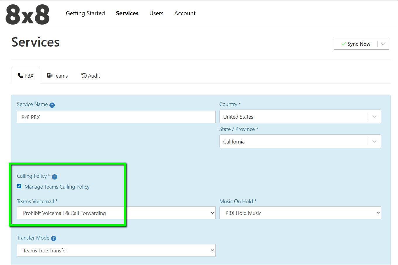Click the Audit history clock icon
This screenshot has height=265, width=398.
[84, 76]
